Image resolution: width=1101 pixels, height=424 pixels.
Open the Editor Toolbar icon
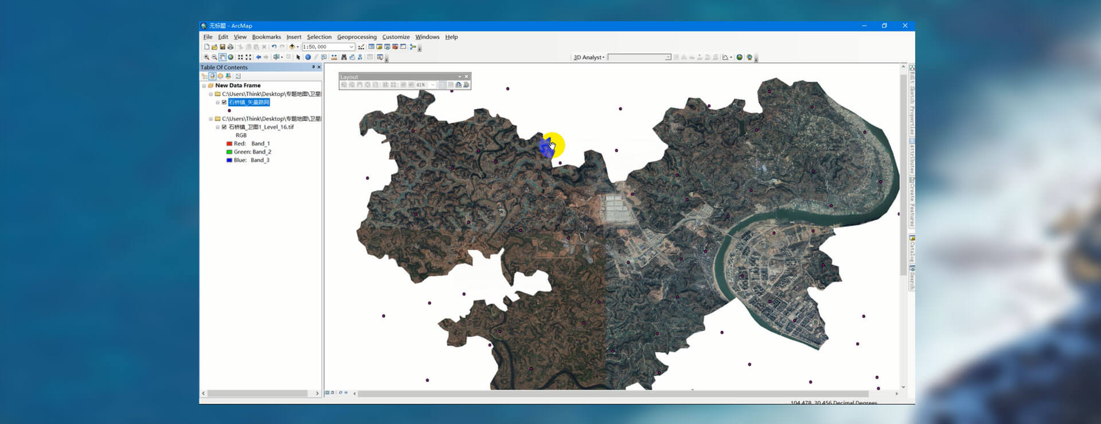click(361, 47)
